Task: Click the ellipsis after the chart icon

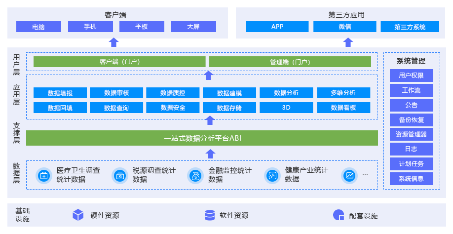Action: tap(365, 175)
